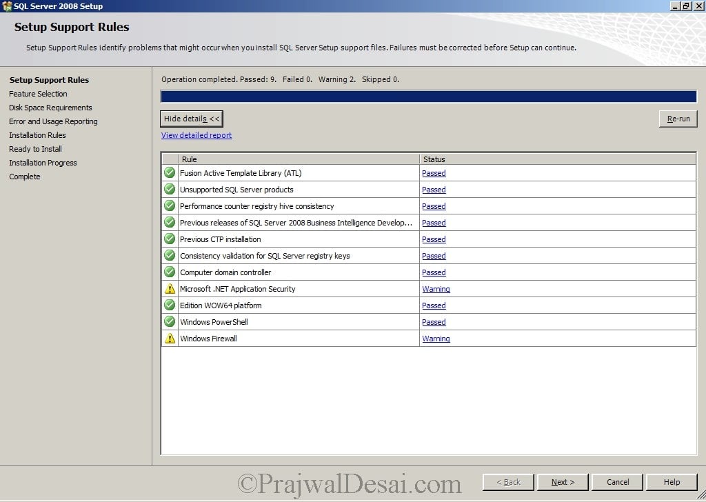Viewport: 706px width, 502px height.
Task: Click check icon beside Performance counter registry hive consistency
Action: coord(170,205)
